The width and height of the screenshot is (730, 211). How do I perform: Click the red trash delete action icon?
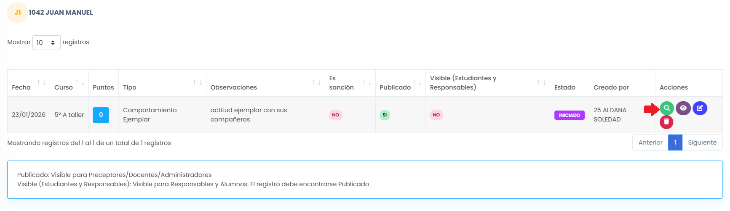click(x=666, y=122)
